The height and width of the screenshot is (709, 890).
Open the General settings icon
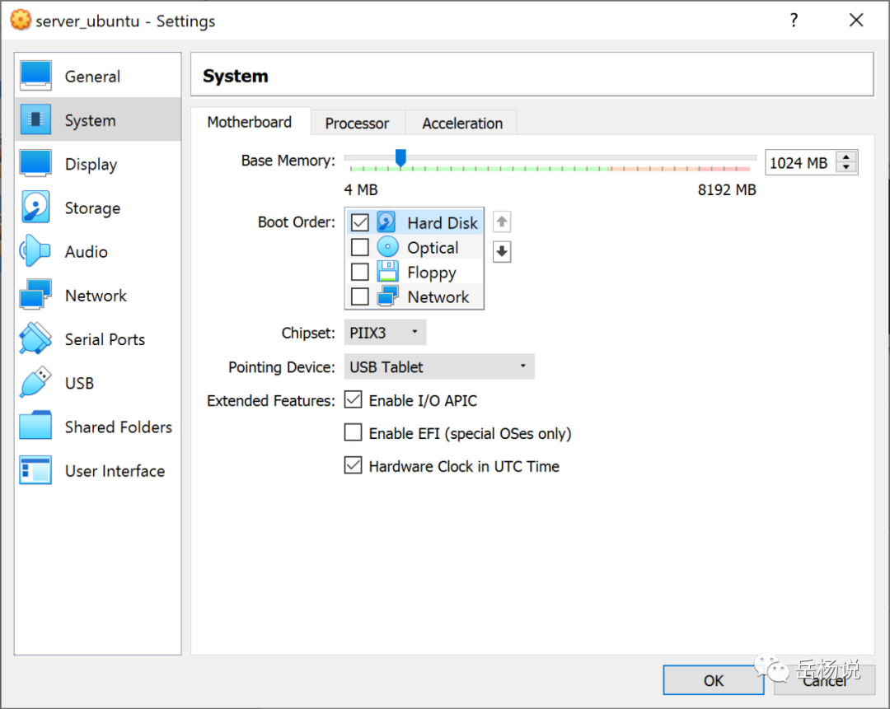(x=35, y=76)
